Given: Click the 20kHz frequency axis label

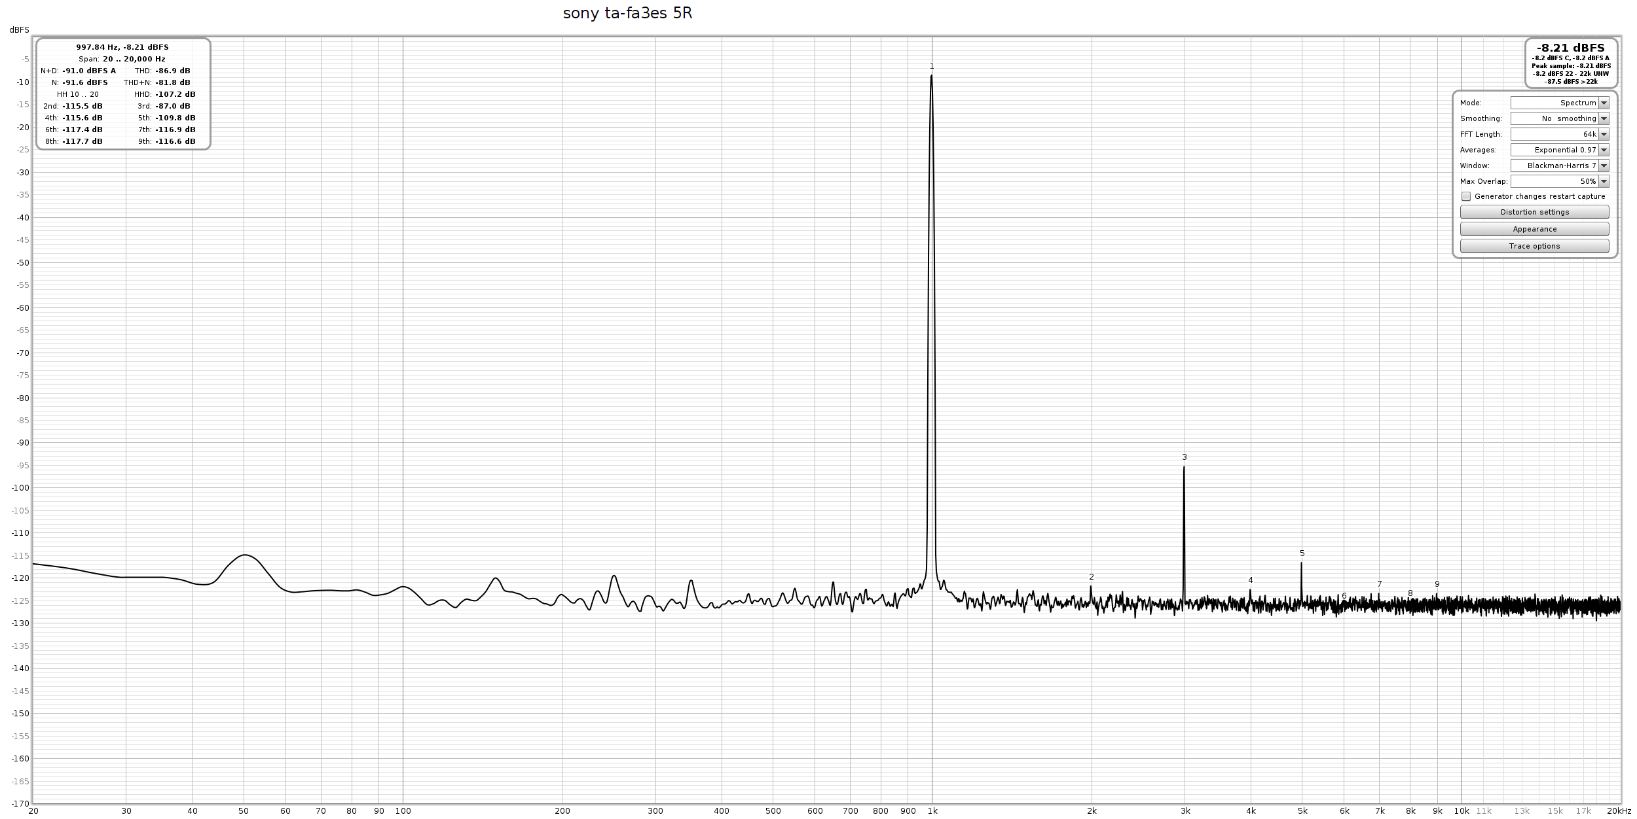Looking at the screenshot, I should click(1619, 811).
